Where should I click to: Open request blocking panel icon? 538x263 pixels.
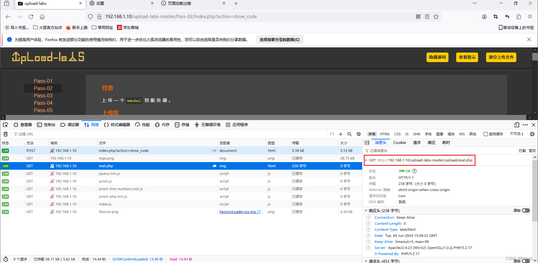(359, 134)
